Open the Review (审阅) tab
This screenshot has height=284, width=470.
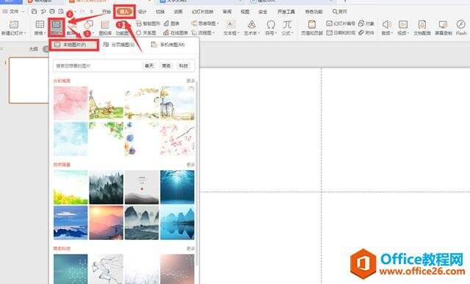(227, 12)
